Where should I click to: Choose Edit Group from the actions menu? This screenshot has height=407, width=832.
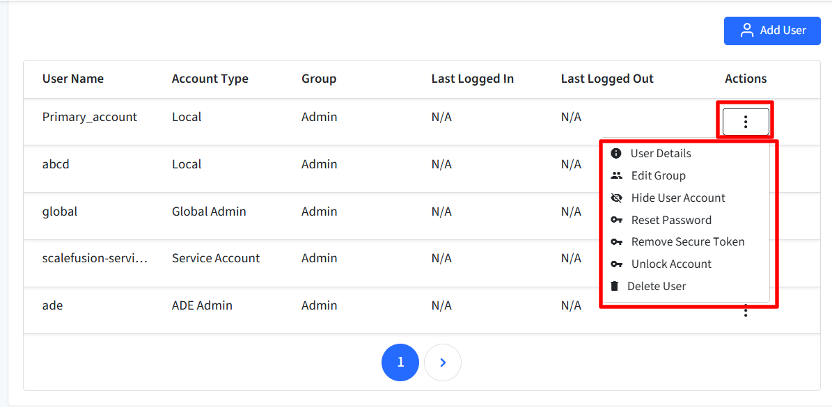click(658, 175)
